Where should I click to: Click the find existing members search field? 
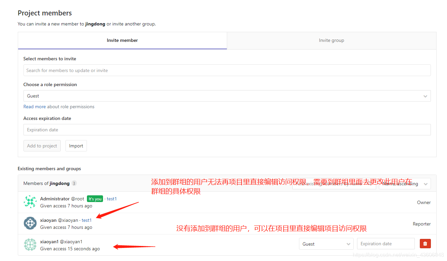pos(334,184)
